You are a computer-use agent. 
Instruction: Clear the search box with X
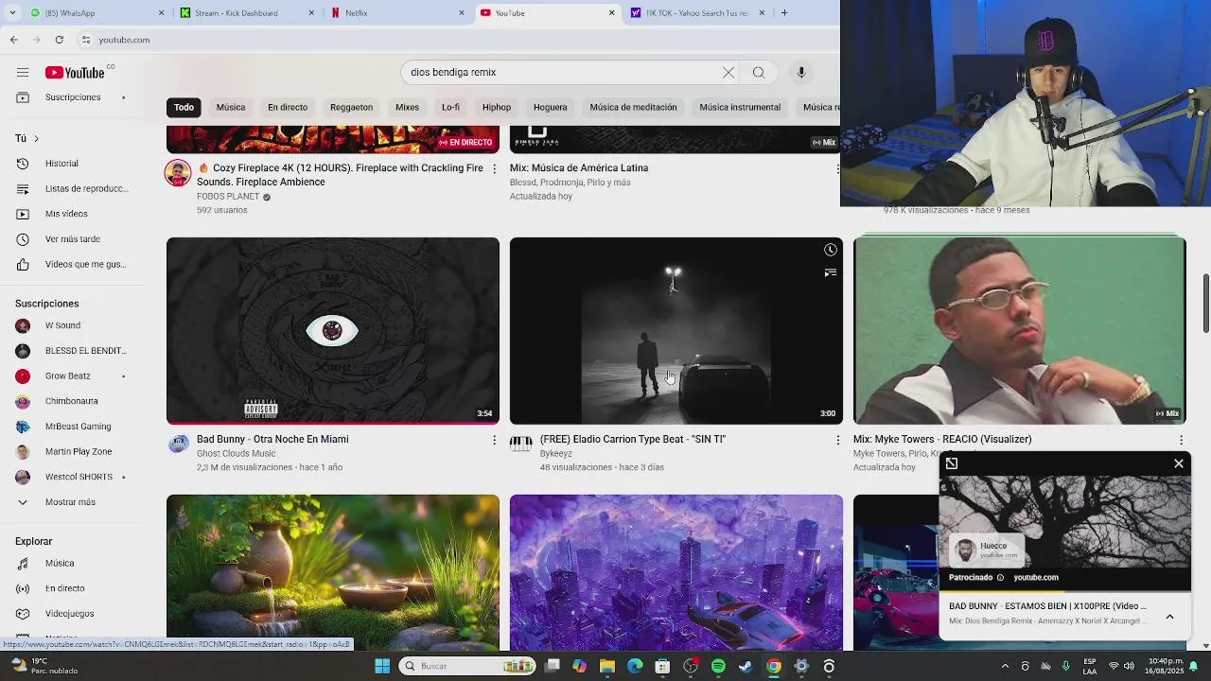tap(728, 73)
